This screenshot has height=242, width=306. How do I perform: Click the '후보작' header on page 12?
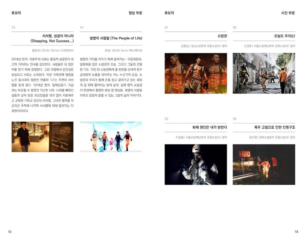16,13
